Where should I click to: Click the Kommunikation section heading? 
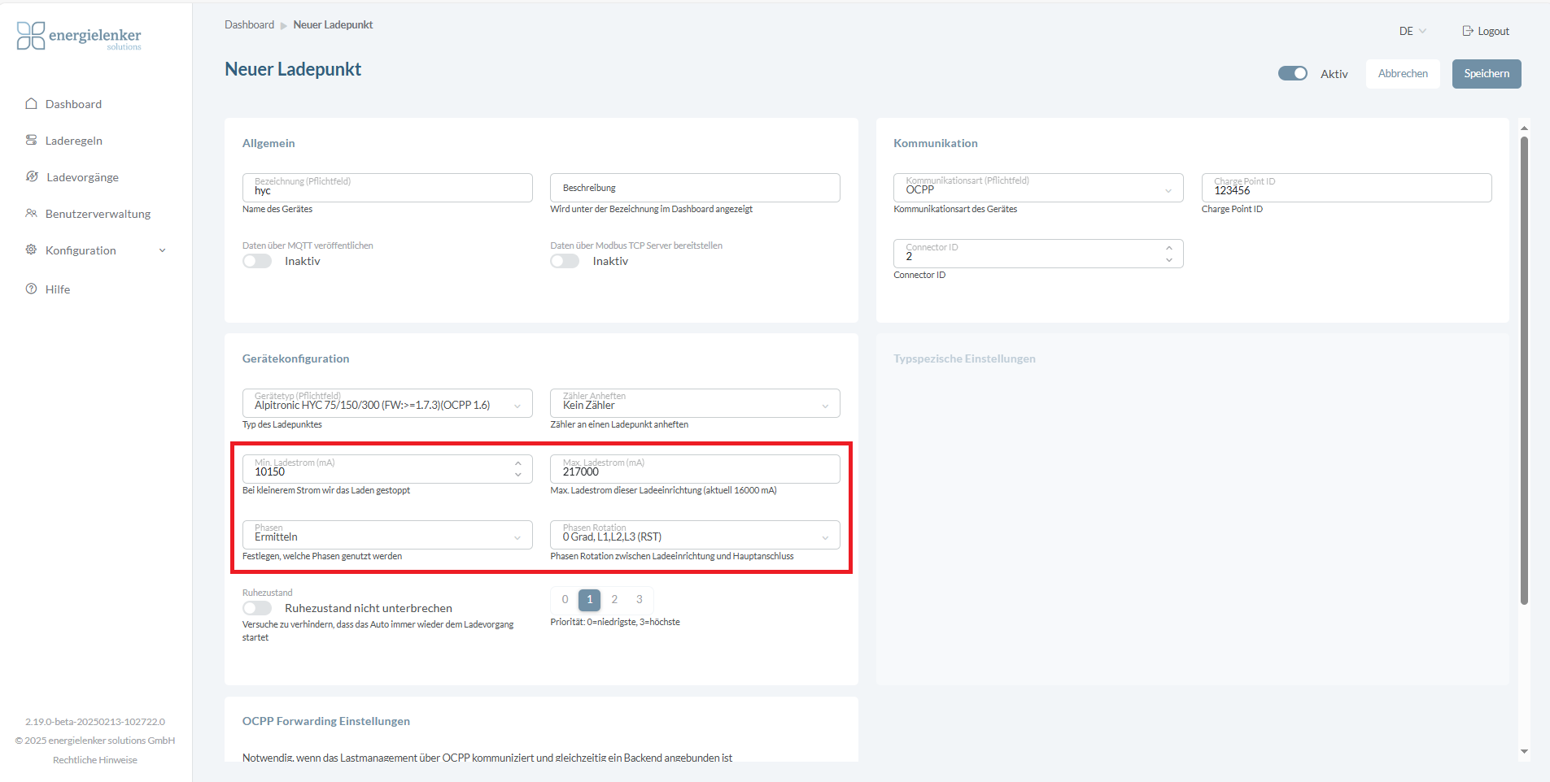[936, 143]
